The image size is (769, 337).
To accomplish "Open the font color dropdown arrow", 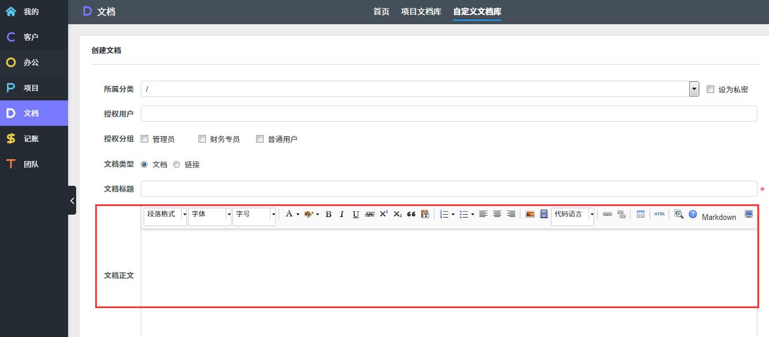I will coord(298,214).
